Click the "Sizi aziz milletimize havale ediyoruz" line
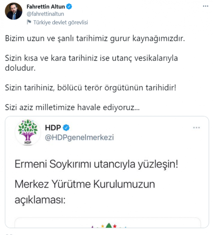Viewport: 213px width, 235px height. 72,107
